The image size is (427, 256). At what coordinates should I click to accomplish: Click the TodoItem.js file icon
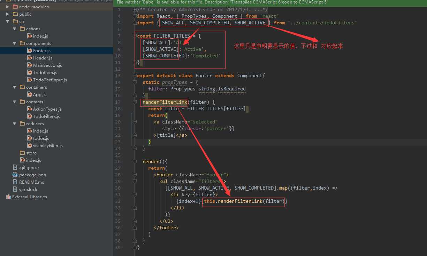click(30, 72)
